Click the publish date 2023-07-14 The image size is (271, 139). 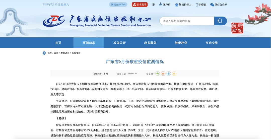[x=132, y=74]
